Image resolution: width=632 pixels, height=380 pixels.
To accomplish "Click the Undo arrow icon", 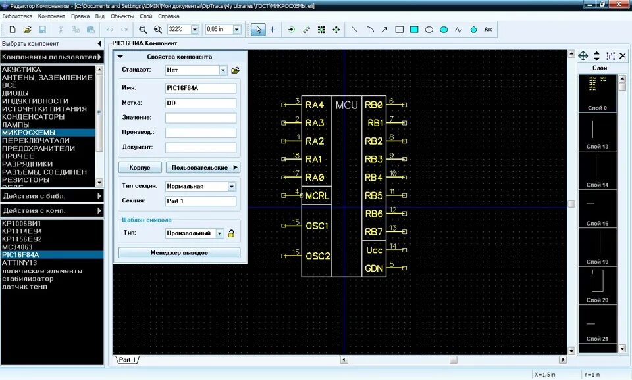I will click(x=109, y=30).
